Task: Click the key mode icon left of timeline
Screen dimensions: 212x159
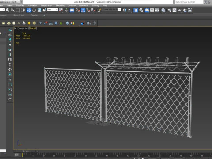Action: click(17, 155)
